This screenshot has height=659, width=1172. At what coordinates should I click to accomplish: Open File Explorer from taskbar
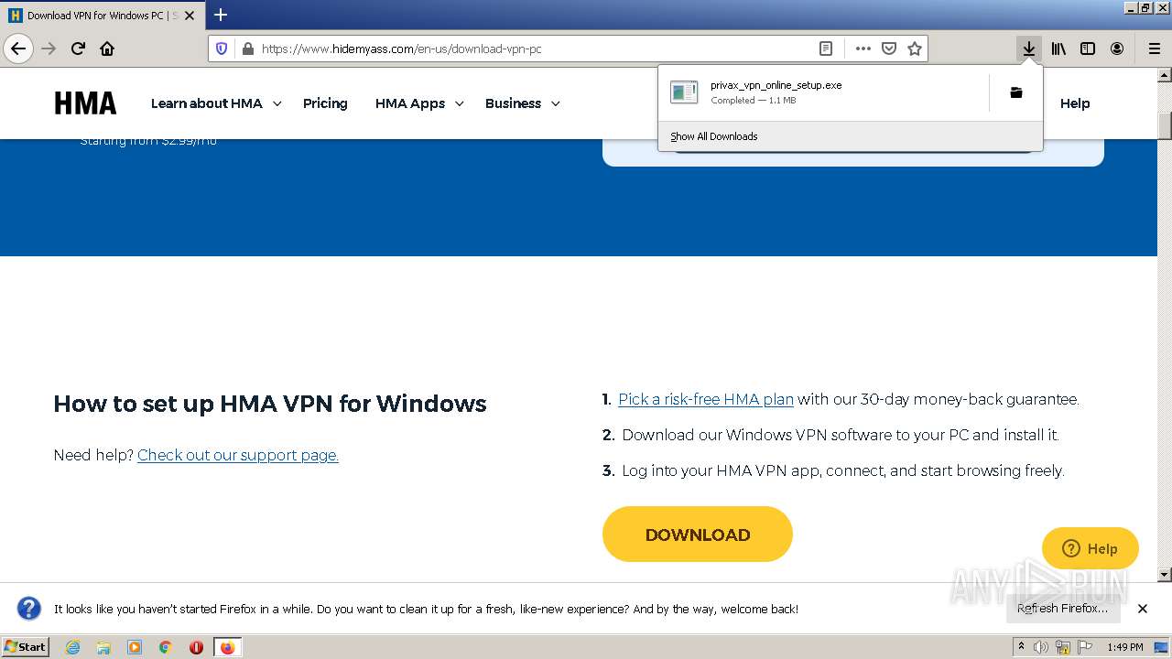click(x=103, y=647)
